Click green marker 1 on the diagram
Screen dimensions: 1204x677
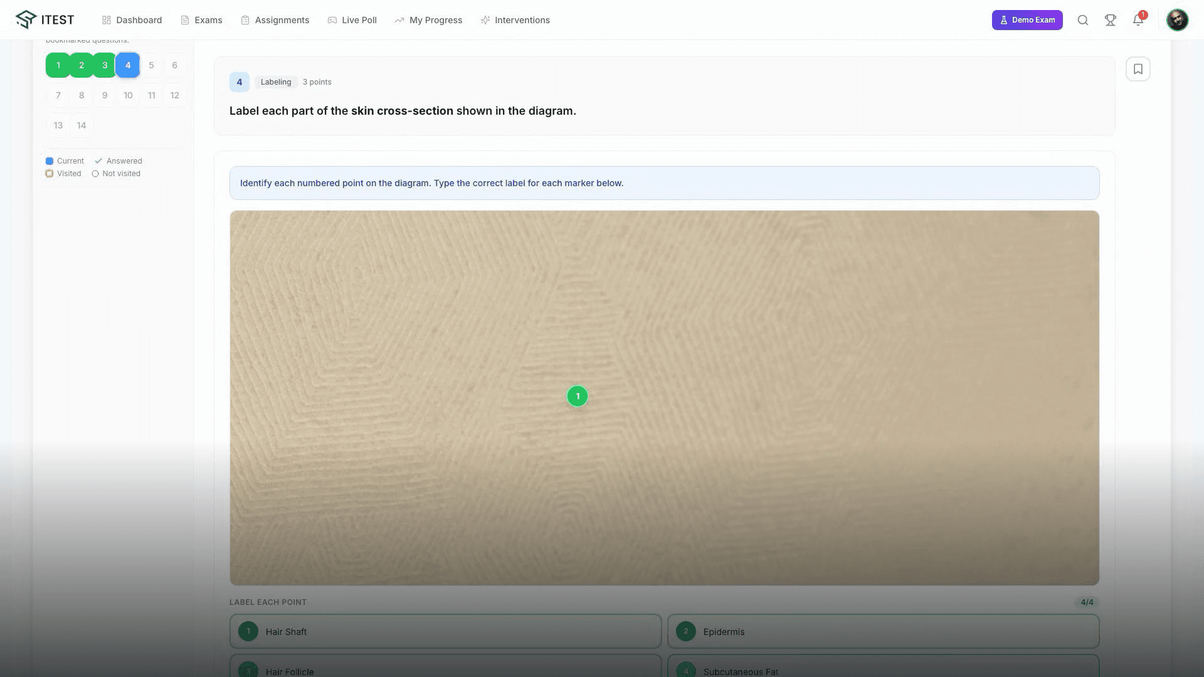(578, 396)
